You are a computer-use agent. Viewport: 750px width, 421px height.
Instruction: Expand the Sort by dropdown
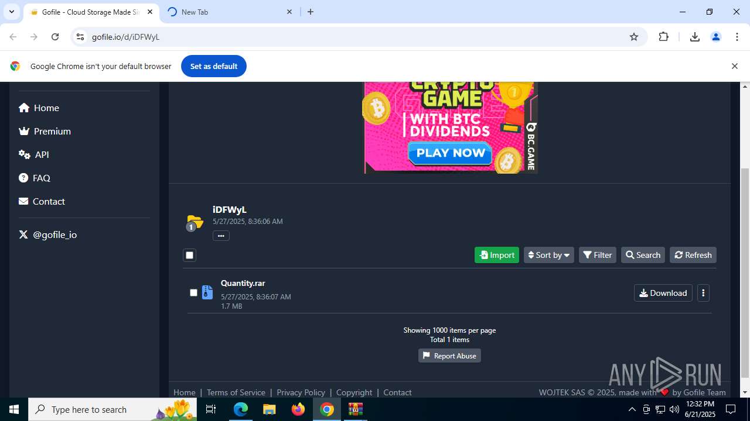point(549,255)
